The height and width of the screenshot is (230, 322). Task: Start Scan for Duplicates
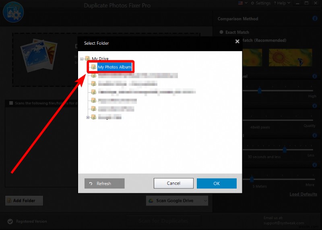tap(163, 221)
